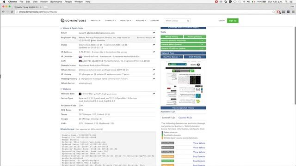Click the share arrow in the Registrant Org row
Screen dimensions: 296x166
point(154,38)
